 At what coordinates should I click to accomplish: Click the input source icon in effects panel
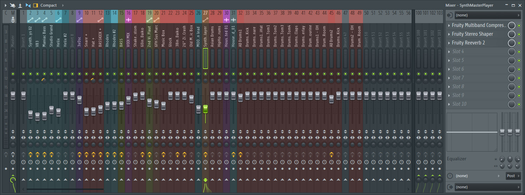coord(450,15)
